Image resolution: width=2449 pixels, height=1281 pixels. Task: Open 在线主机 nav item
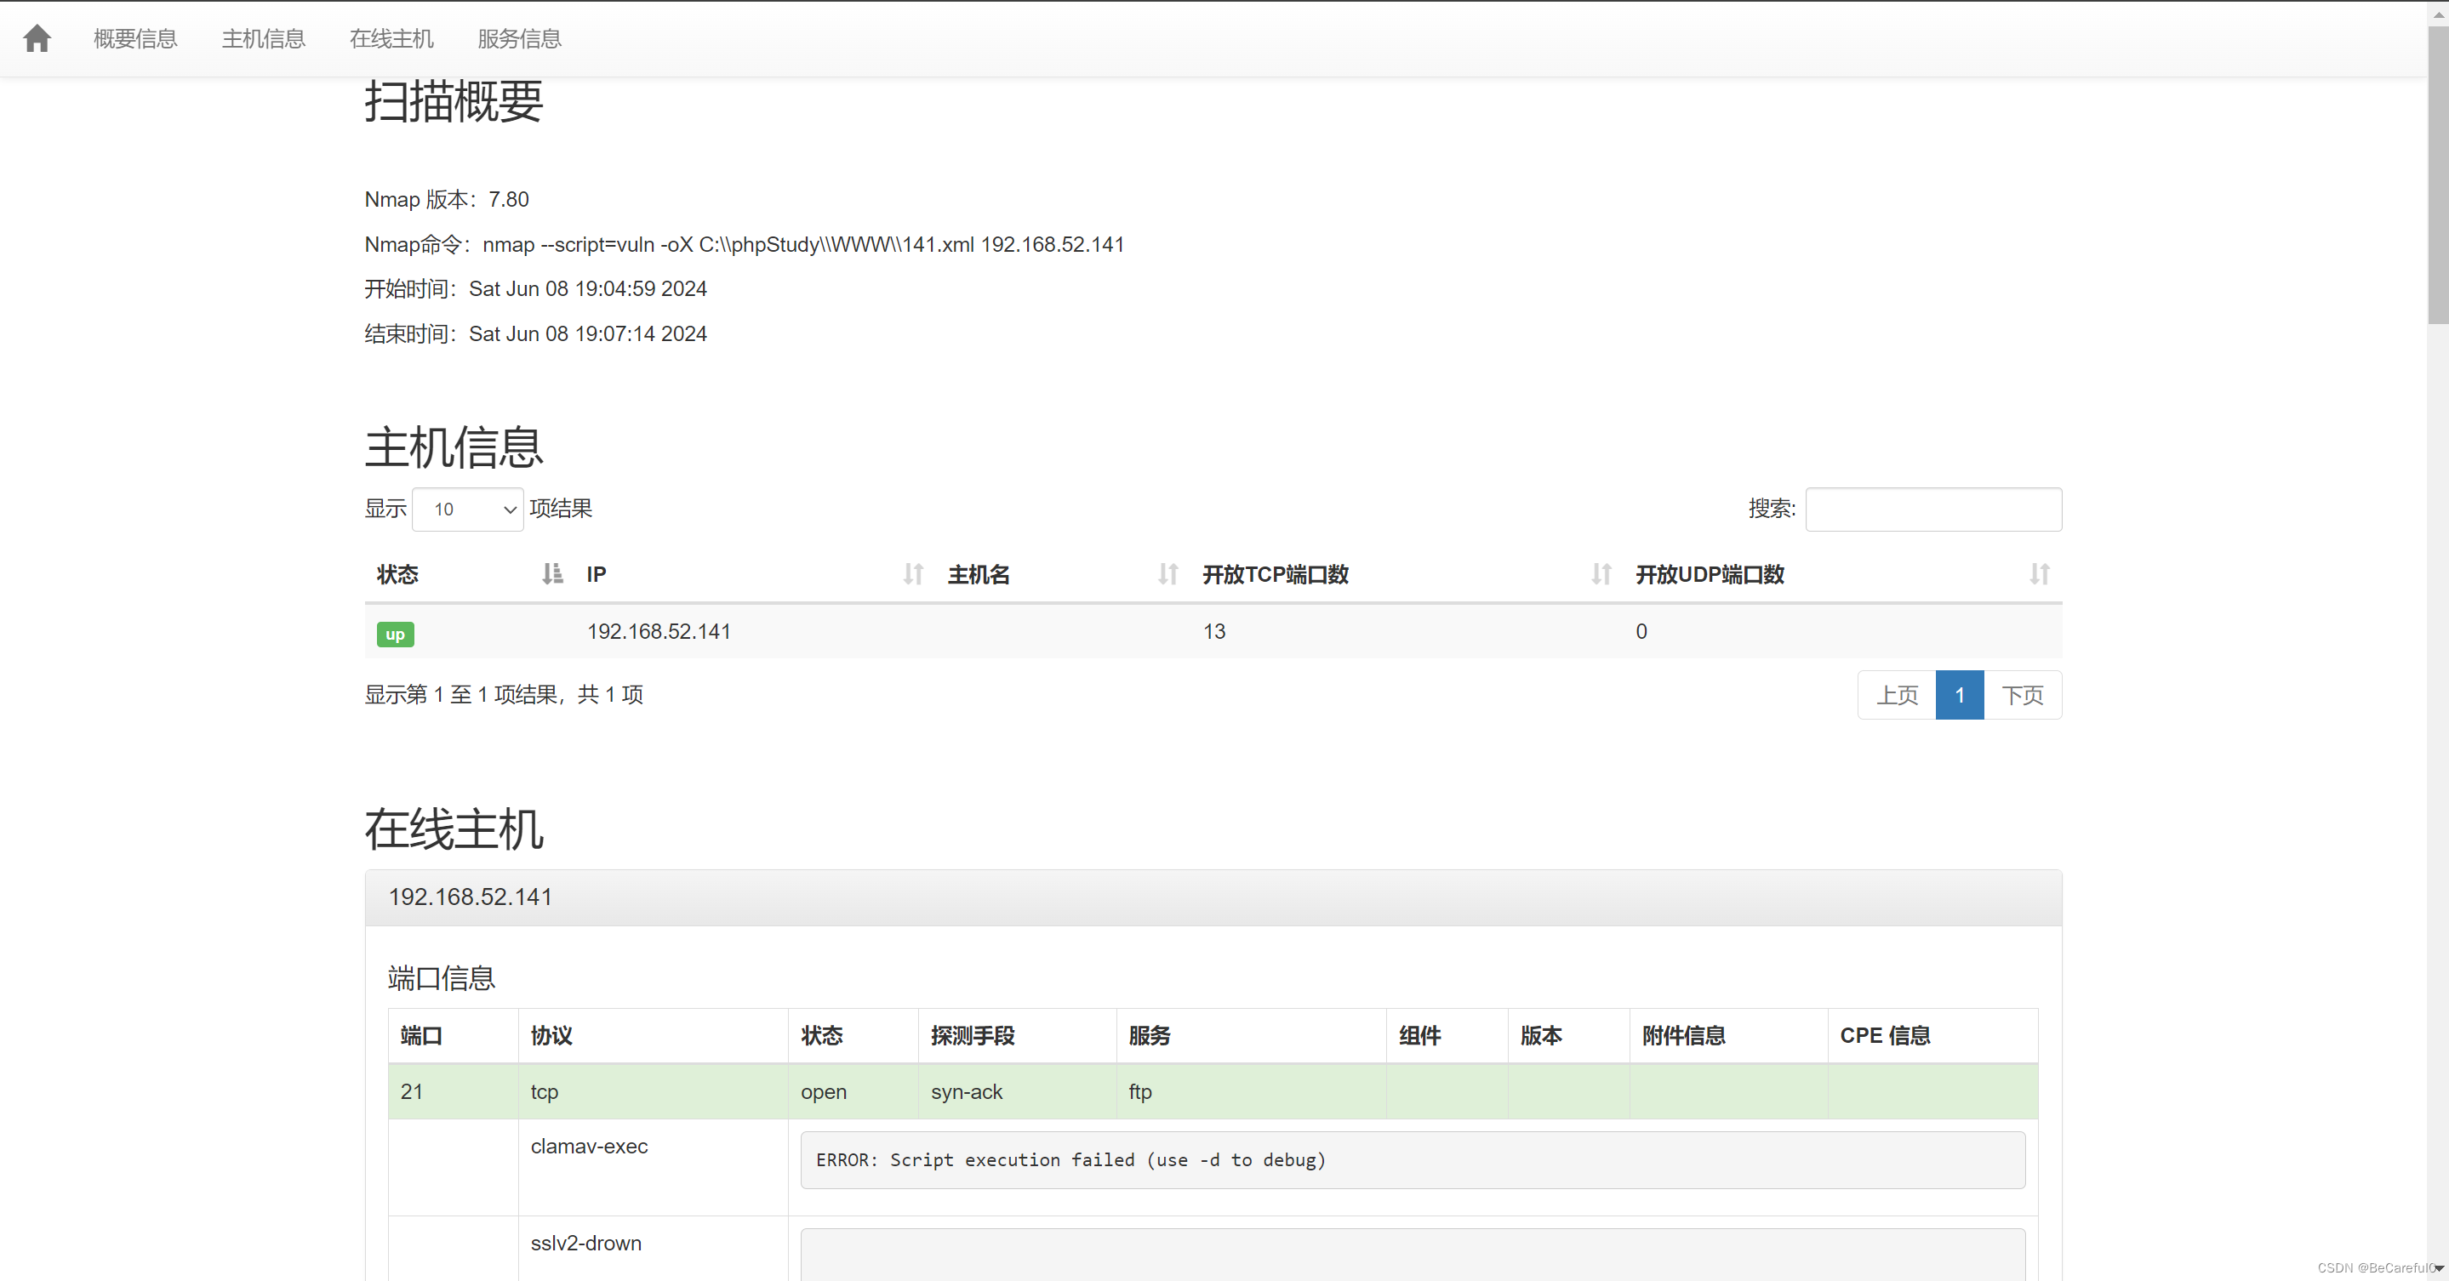click(391, 38)
